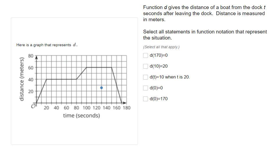Mark the d(0)=170 checkbox
276x162 pixels.
[145, 99]
